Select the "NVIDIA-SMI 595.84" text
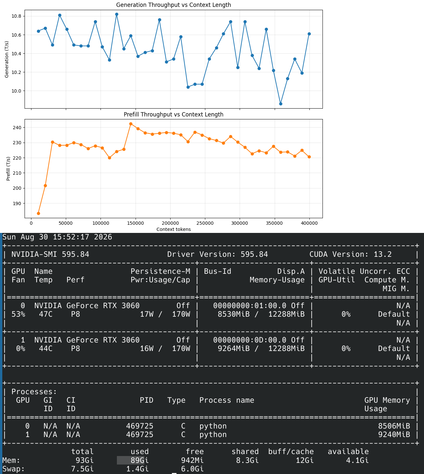Viewport: 424px width, 474px height. point(50,255)
